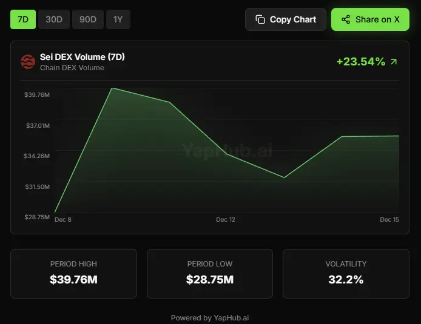
Task: Click the Share on X button
Action: (370, 19)
